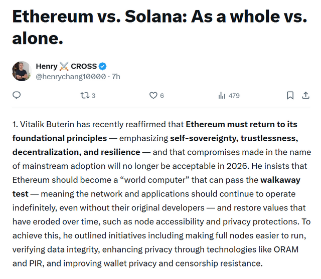Like the post with the heart icon
The height and width of the screenshot is (279, 321).
click(x=153, y=95)
